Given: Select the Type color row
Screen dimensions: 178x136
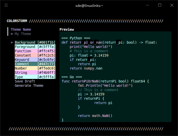Looking at the screenshot, I should 35,77.
